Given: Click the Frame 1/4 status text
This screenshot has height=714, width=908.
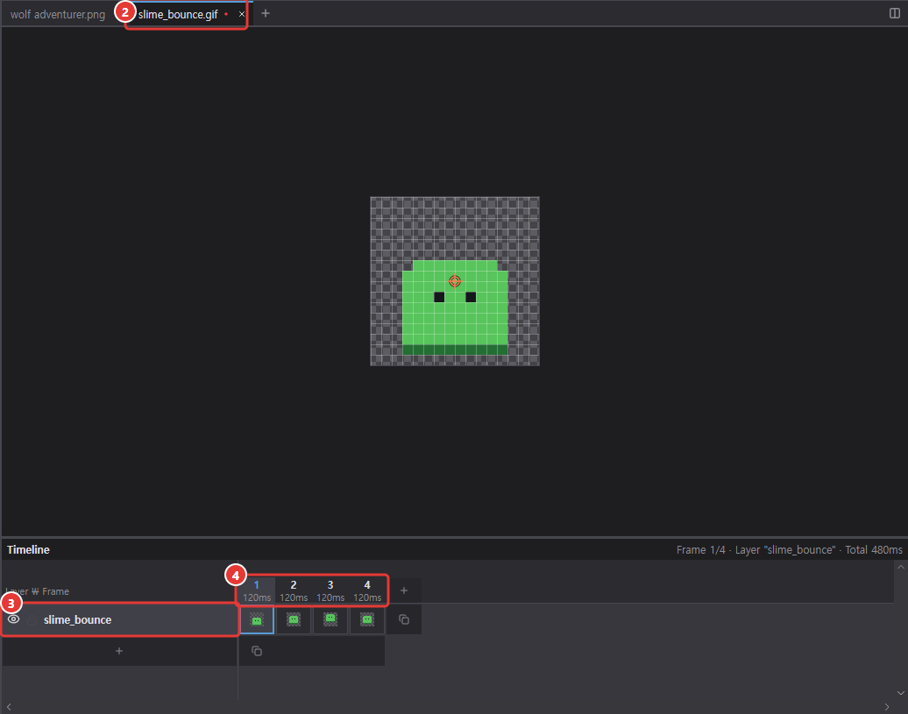Looking at the screenshot, I should point(700,549).
